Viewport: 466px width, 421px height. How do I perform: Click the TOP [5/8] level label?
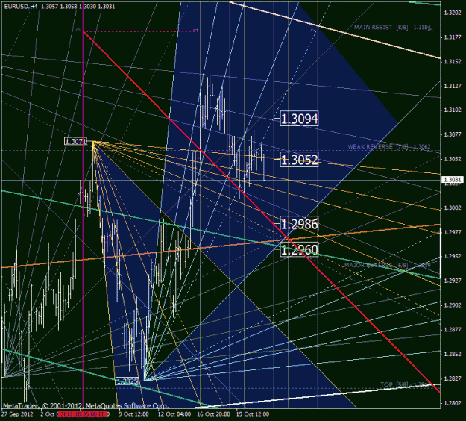coord(406,384)
